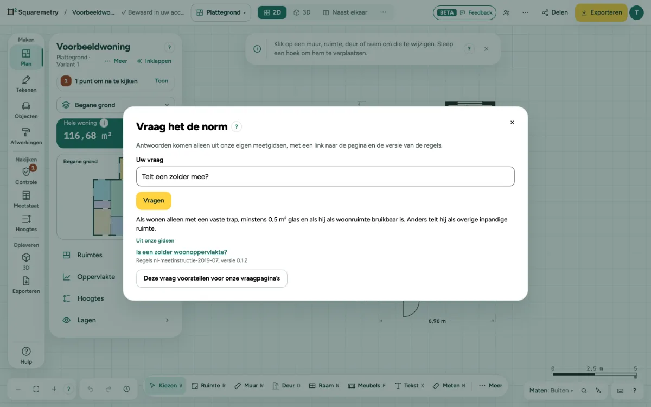Open link Is een zolder woonoppervlakte?
This screenshot has width=651, height=407.
(x=182, y=252)
